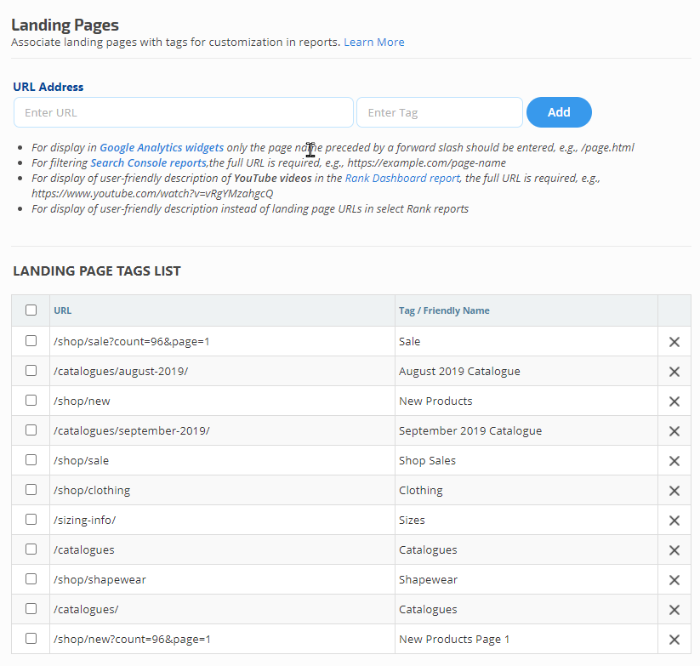700x666 pixels.
Task: Open the Google Analytics widgets link
Action: click(x=162, y=148)
